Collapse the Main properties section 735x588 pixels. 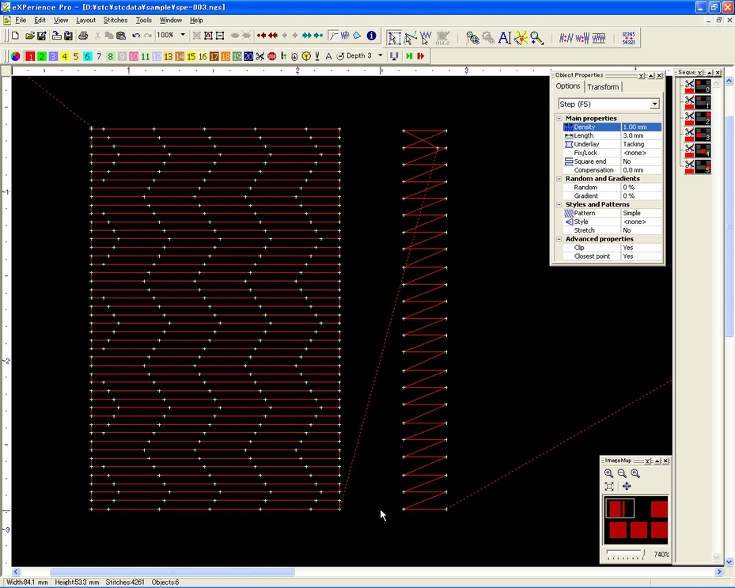tap(559, 118)
